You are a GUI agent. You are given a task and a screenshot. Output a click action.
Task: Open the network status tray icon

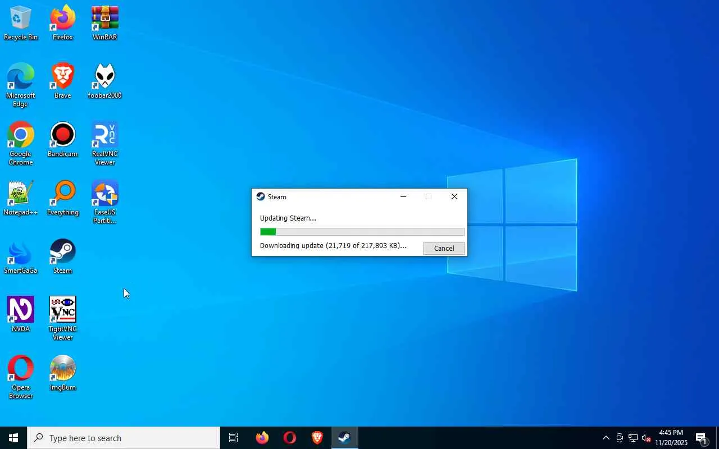(633, 438)
